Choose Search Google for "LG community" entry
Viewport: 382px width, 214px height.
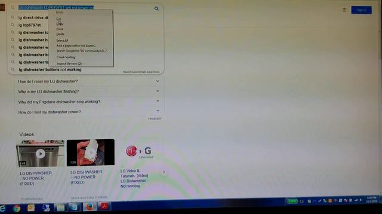pyautogui.click(x=82, y=51)
